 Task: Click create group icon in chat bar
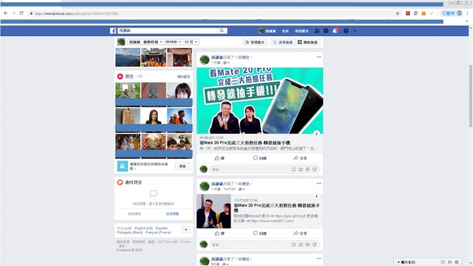[x=450, y=262]
